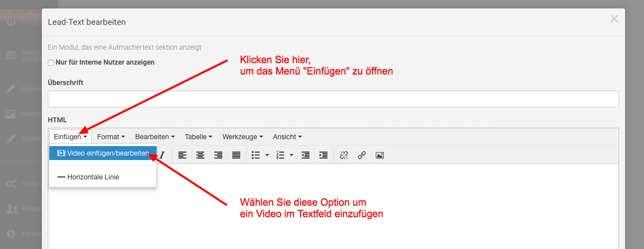
Task: Open the Tabelle menu
Action: pos(198,137)
